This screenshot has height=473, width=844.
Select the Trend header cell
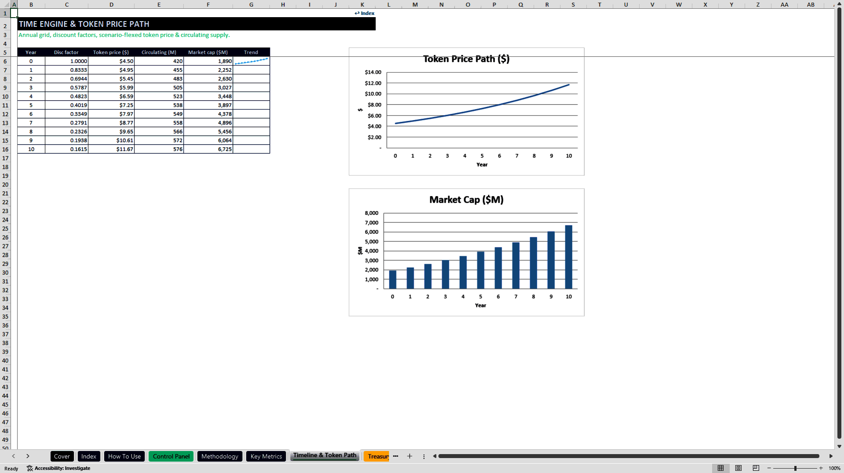pos(251,52)
